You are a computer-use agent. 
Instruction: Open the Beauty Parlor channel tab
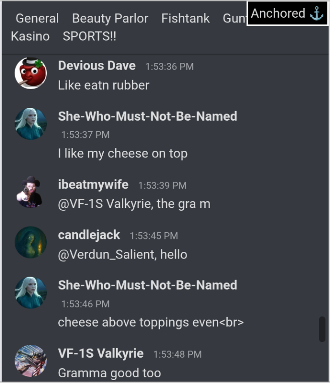[x=110, y=18]
